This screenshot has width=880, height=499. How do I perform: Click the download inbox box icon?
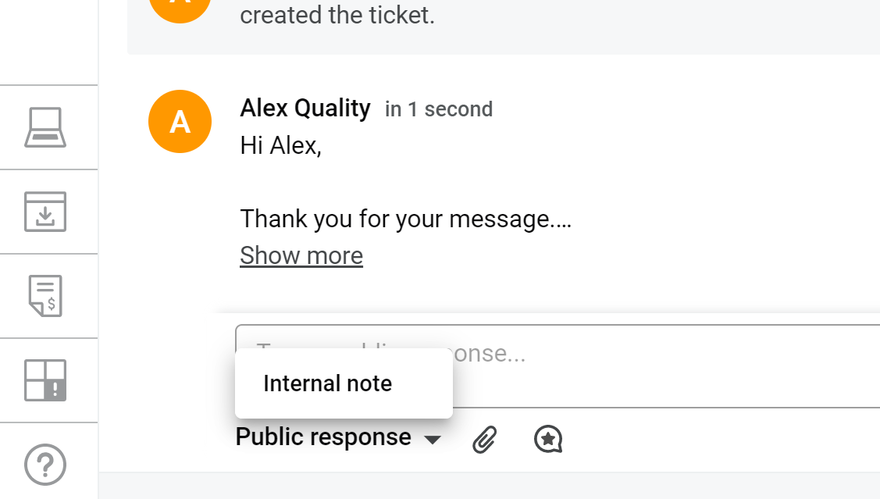[x=45, y=212]
